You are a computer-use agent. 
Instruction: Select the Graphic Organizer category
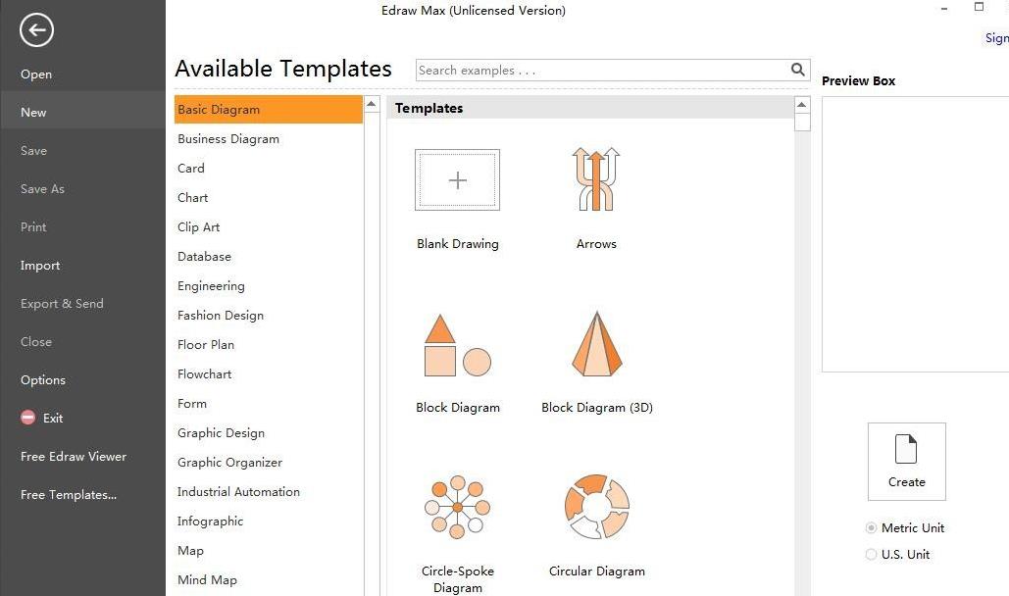(x=229, y=462)
